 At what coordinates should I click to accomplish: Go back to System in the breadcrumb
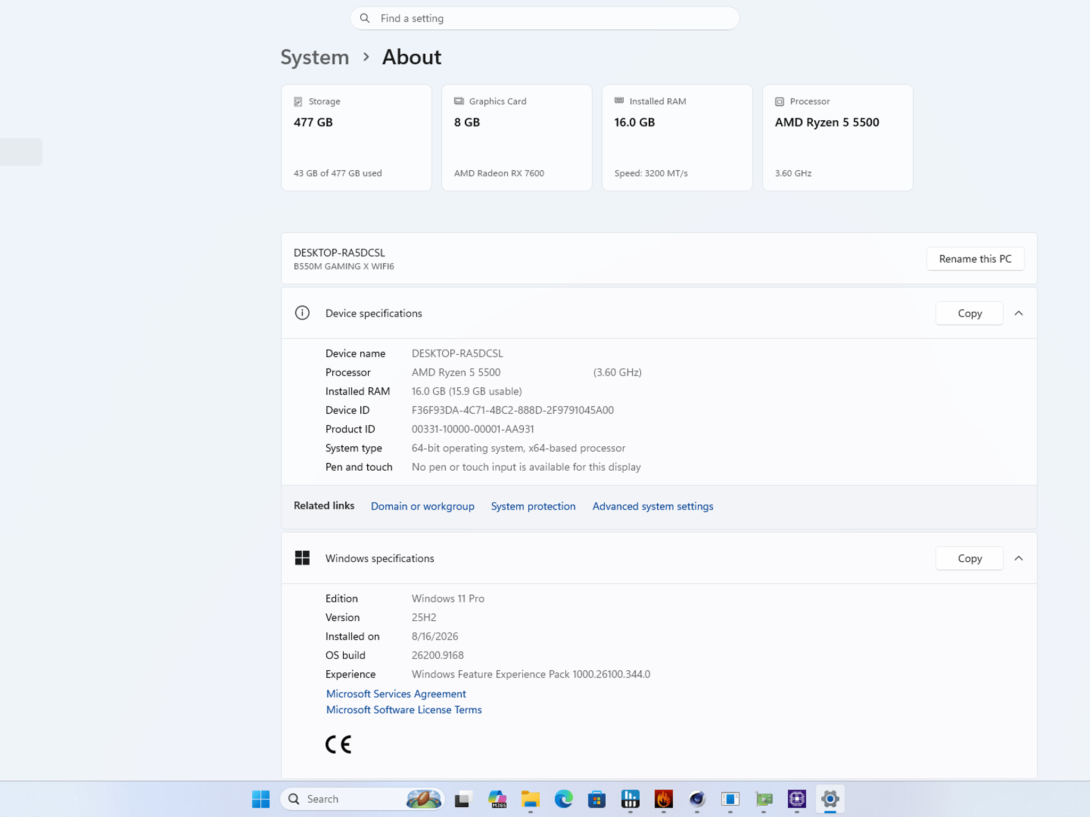315,57
